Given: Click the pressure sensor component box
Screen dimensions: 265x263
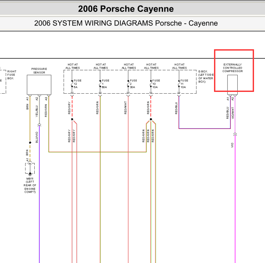Looking at the screenshot, I should pos(39,85).
